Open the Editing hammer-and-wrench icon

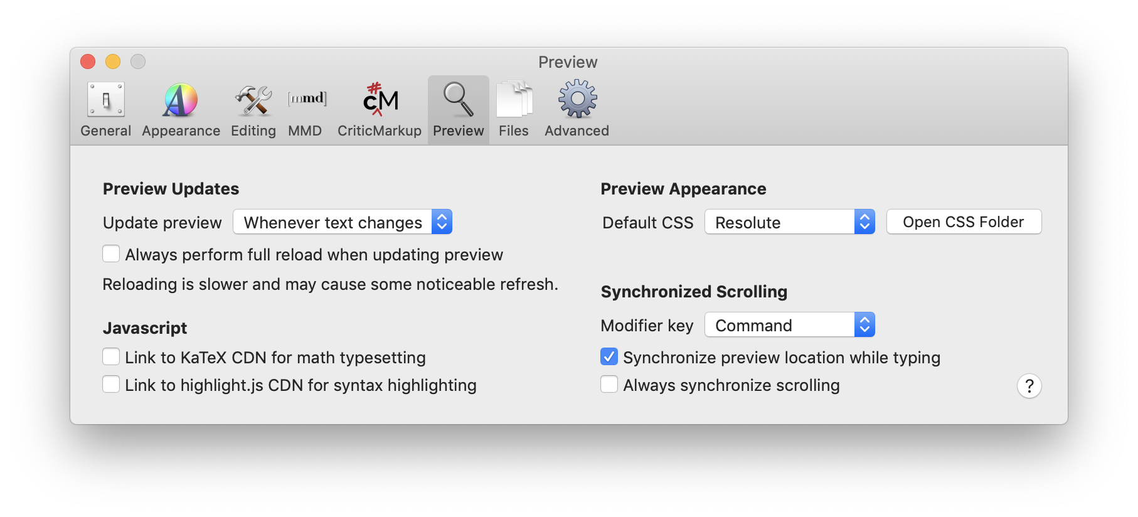pos(253,100)
